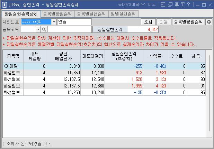
Task: Open the 국내VS미국주식 비교 link
Action: (137, 4)
